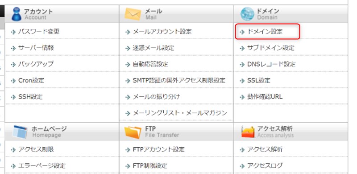This screenshot has width=357, height=174.
Task: Open メールアカウント設定 link
Action: click(x=162, y=31)
